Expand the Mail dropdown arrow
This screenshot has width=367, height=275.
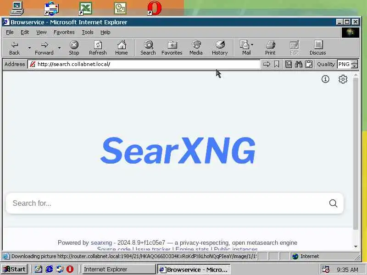(252, 44)
